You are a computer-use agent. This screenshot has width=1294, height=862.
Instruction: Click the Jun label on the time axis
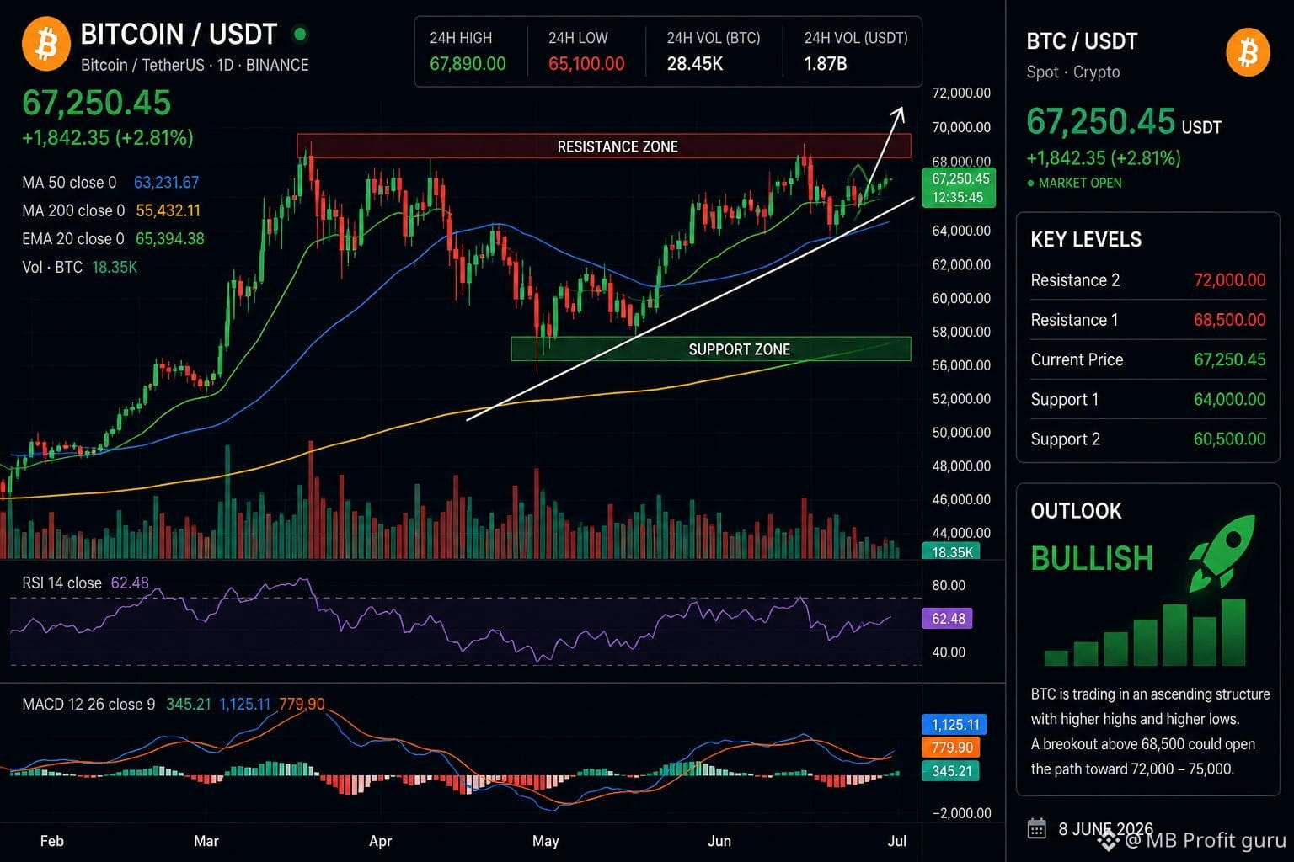pyautogui.click(x=719, y=841)
